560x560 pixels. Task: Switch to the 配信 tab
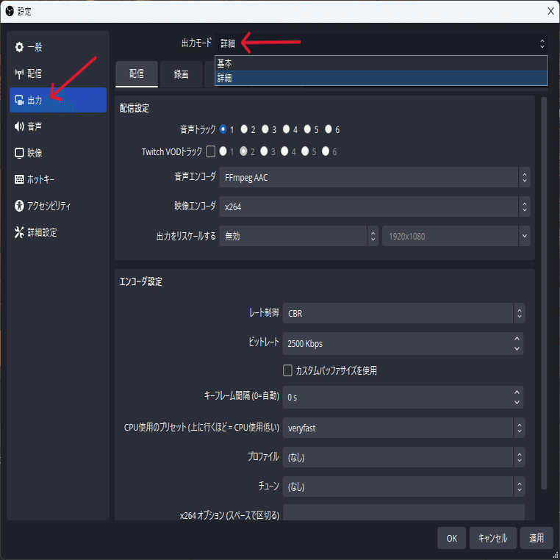pos(137,74)
